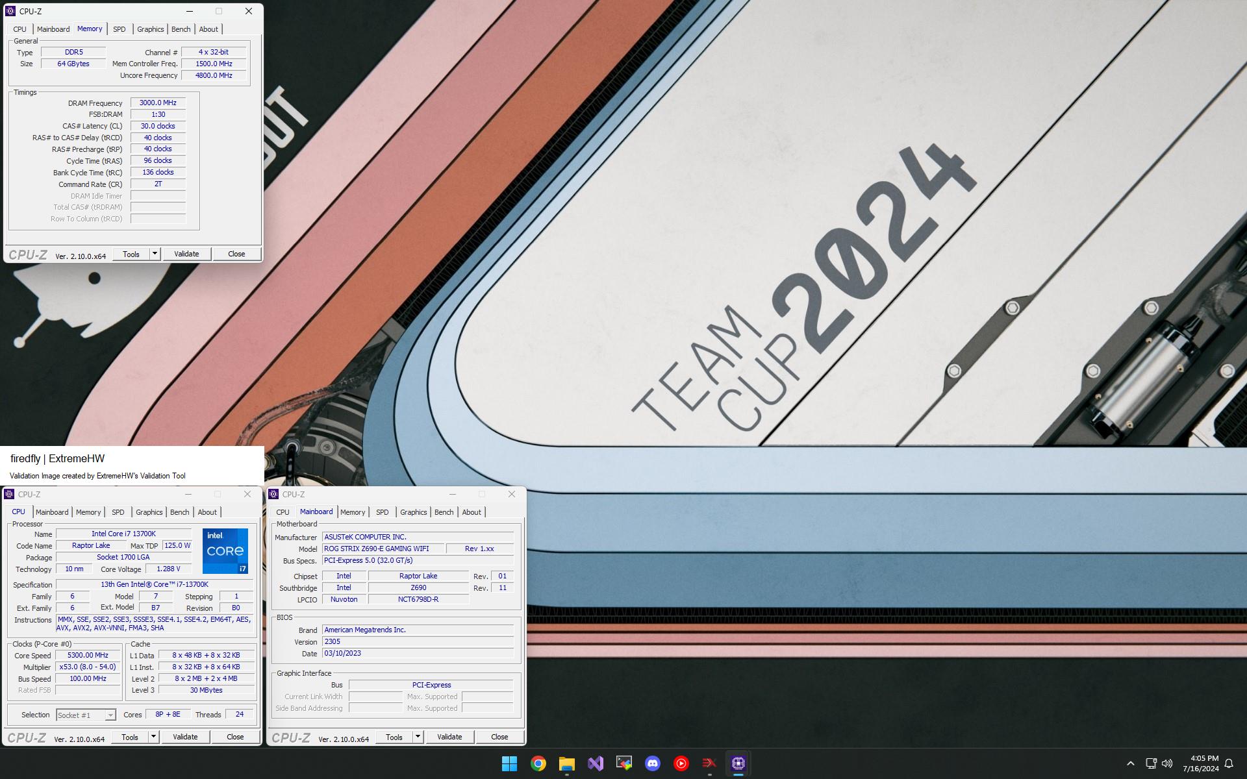Click Validate in the CPU window
Screen dimensions: 1247x779
[185, 737]
